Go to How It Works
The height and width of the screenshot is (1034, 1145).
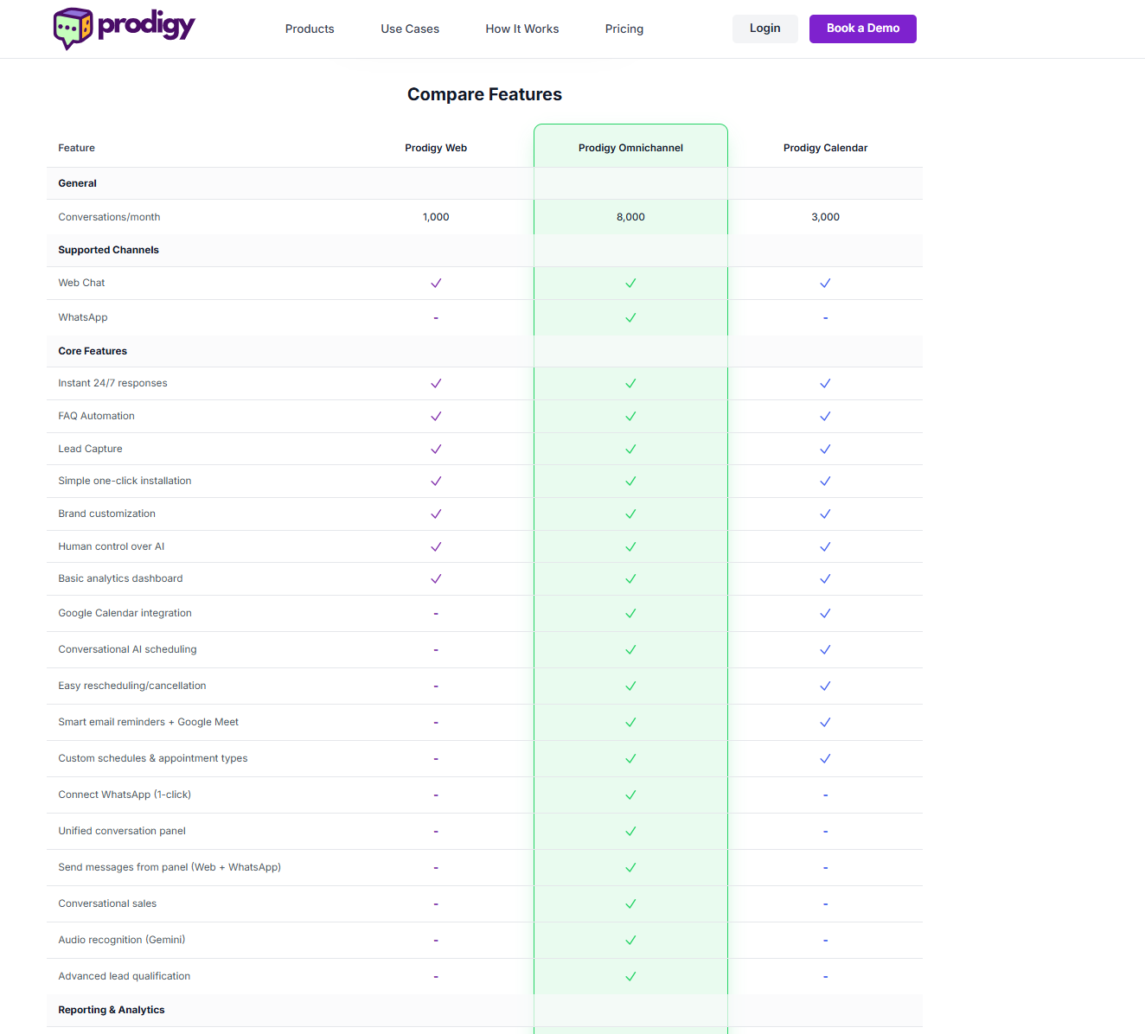pos(522,29)
